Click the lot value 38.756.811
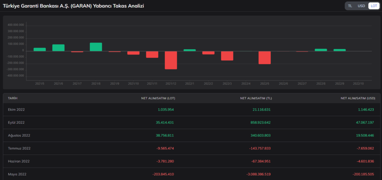Viewport: 382px width, 180px height. [165, 135]
